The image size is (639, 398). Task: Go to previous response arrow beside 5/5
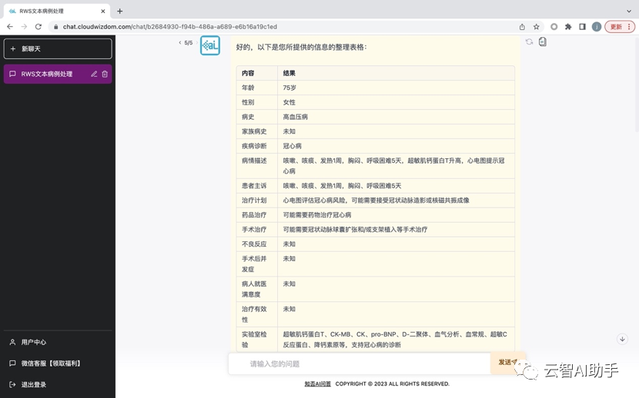[179, 43]
